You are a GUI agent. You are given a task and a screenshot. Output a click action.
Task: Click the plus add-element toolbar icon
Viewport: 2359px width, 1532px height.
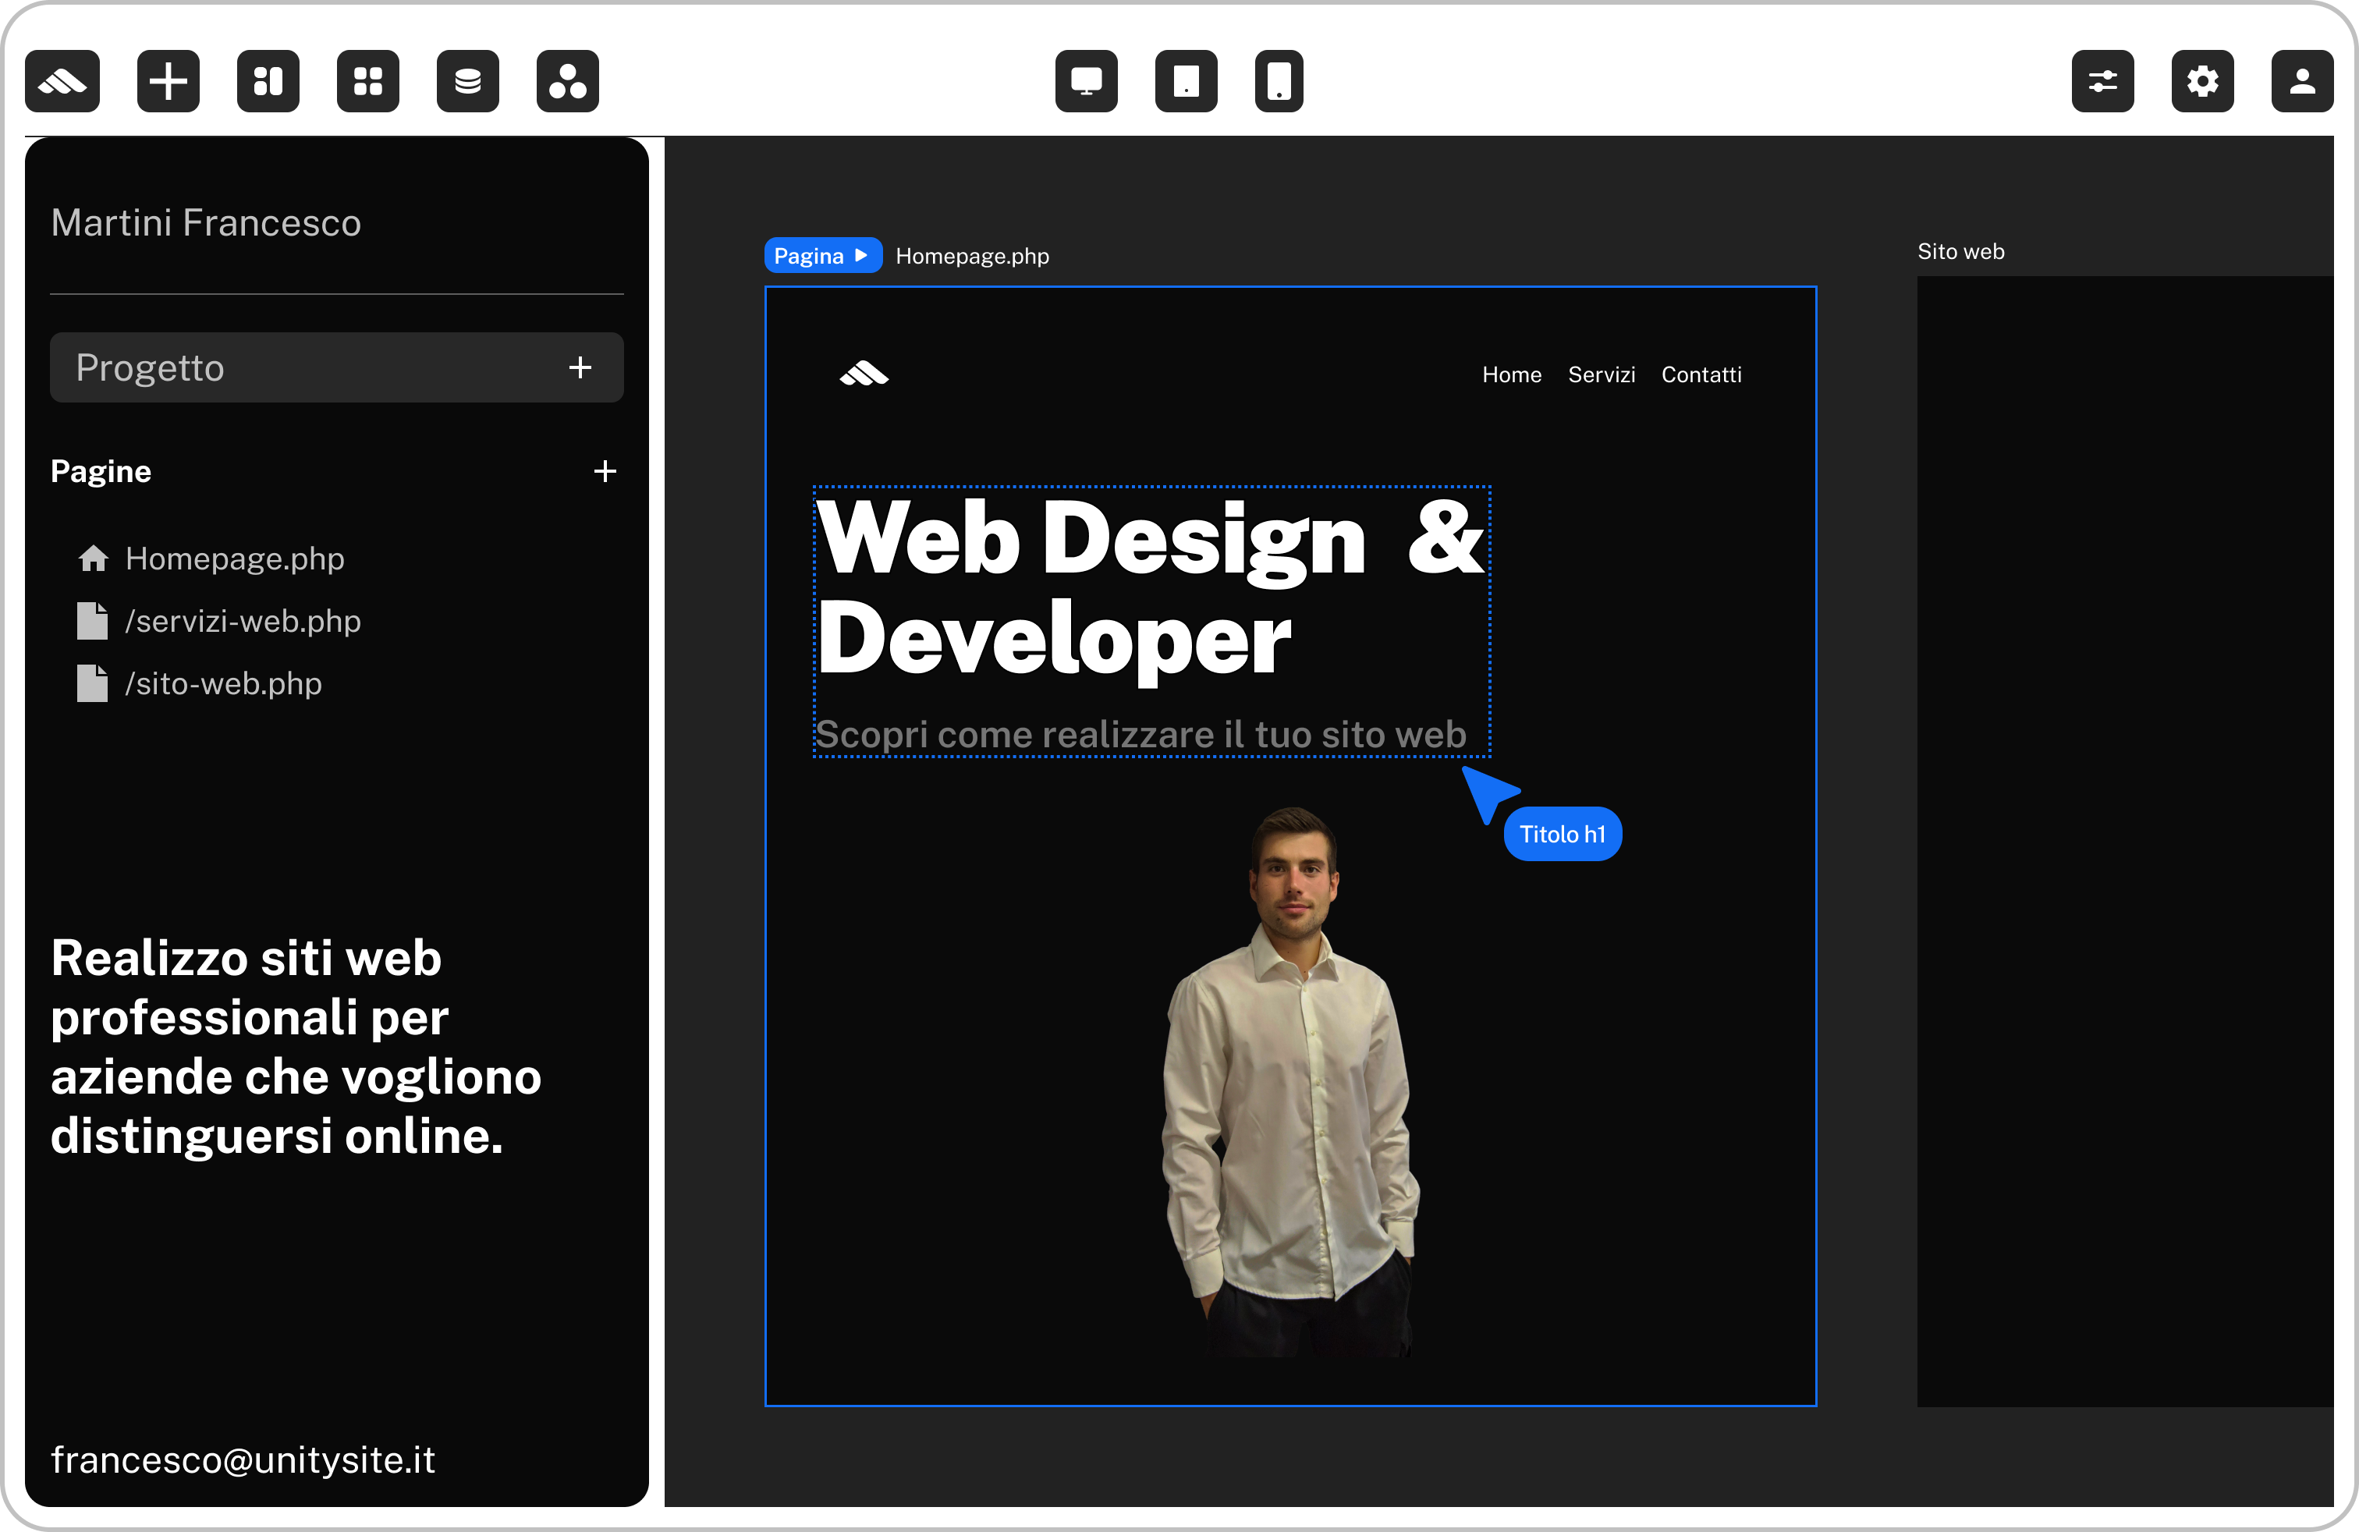(x=168, y=81)
